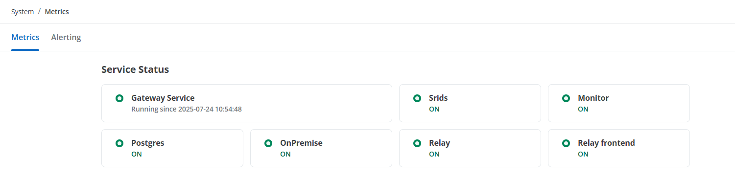
Task: Click the Gateway 'Running since' timestamp text
Action: point(187,109)
